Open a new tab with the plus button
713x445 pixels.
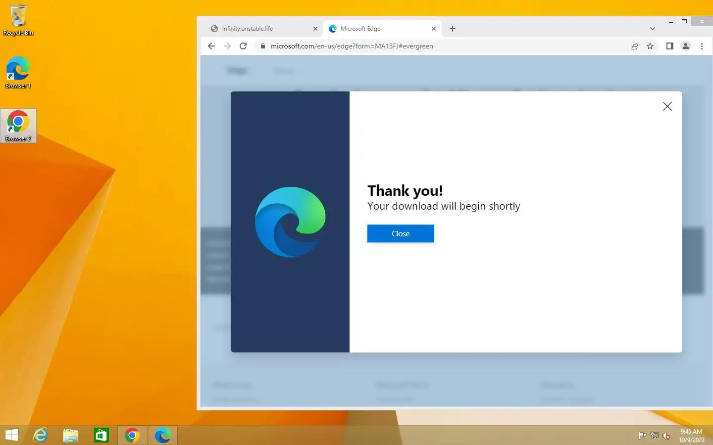tap(453, 29)
